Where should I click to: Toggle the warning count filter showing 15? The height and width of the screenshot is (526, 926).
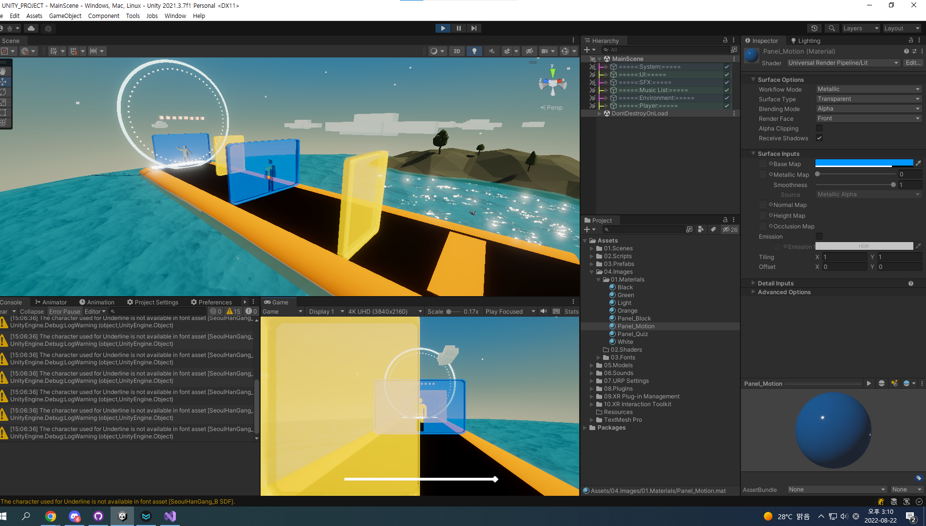(x=233, y=311)
